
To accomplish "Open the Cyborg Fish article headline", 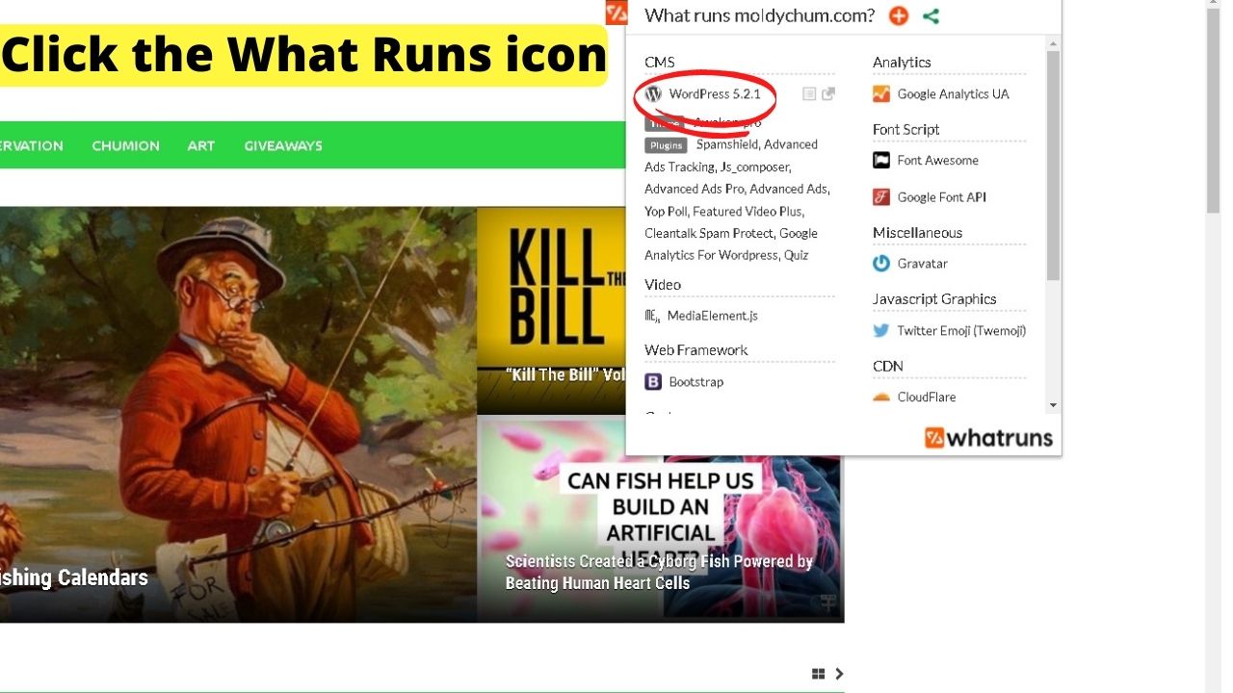I will 659,572.
